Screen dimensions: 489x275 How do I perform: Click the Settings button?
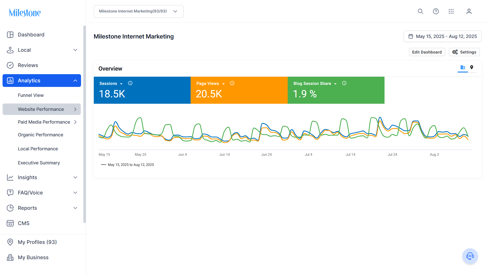pos(464,52)
